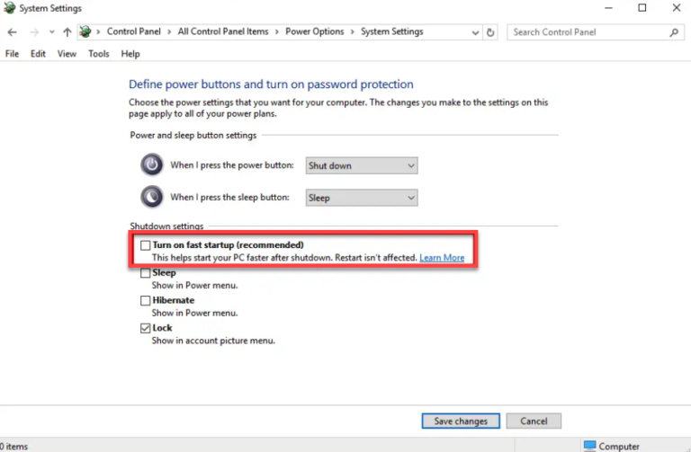The height and width of the screenshot is (452, 691).
Task: Click the search magnifier icon
Action: (x=674, y=32)
